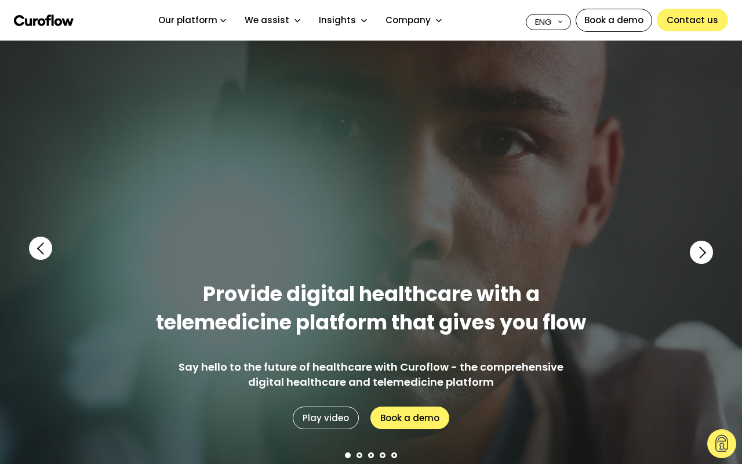Image resolution: width=742 pixels, height=464 pixels.
Task: Select the third carousel dot
Action: tap(371, 455)
